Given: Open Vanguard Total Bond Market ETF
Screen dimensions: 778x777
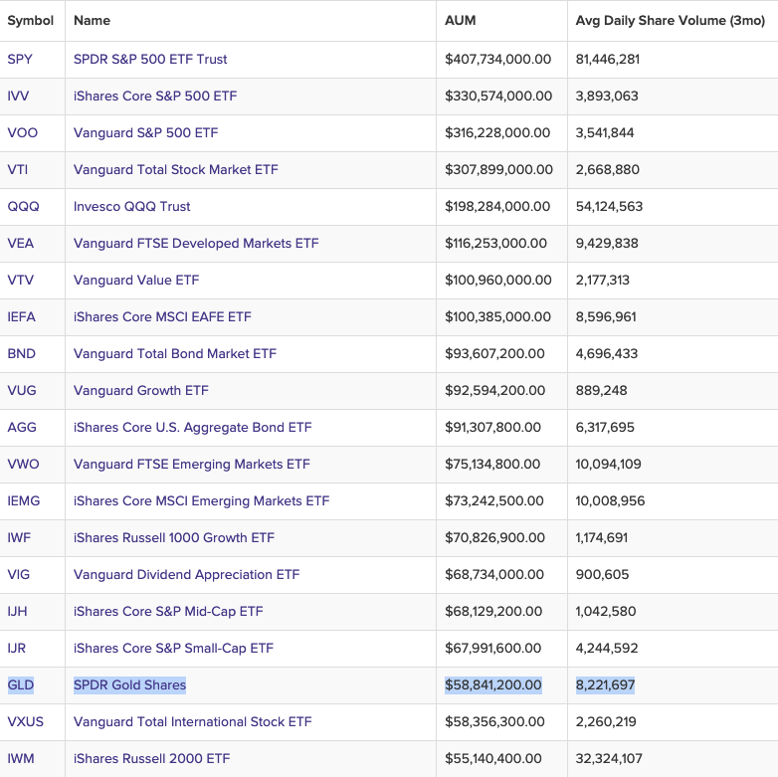Looking at the screenshot, I should (175, 353).
